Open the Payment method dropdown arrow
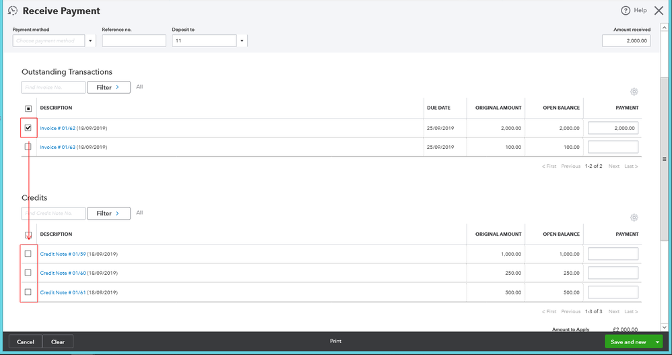 [x=90, y=40]
